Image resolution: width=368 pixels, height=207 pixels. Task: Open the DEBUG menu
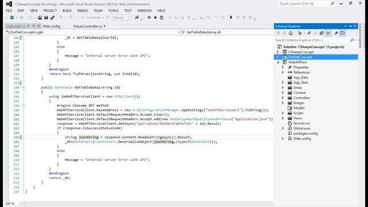point(82,10)
